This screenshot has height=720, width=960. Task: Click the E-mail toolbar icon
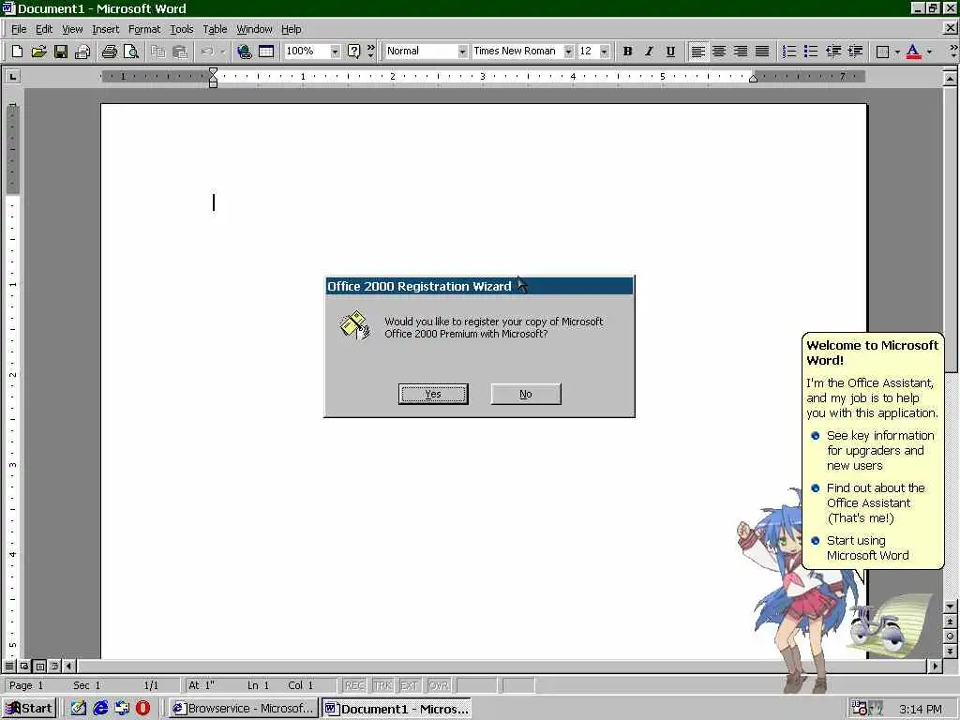(82, 52)
